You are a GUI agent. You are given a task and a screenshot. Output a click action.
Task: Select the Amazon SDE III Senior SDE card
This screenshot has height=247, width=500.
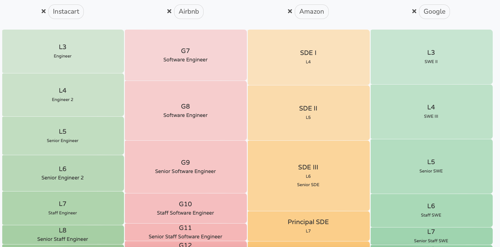click(308, 175)
